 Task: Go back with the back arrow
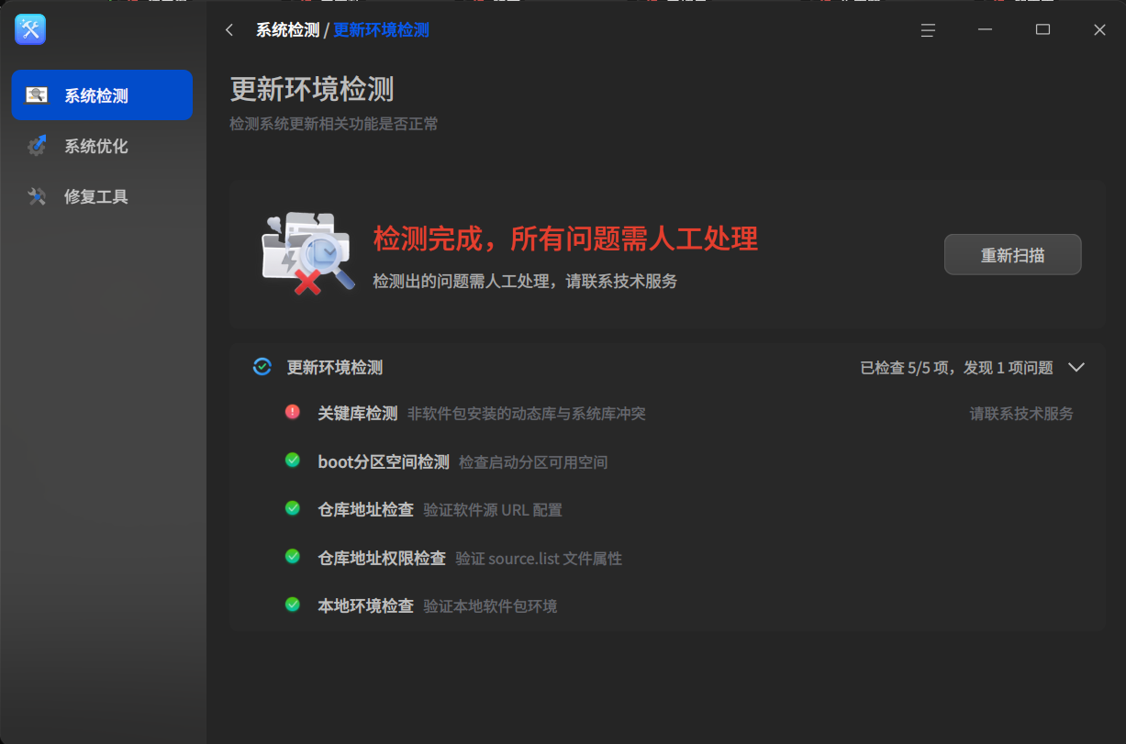click(x=229, y=30)
